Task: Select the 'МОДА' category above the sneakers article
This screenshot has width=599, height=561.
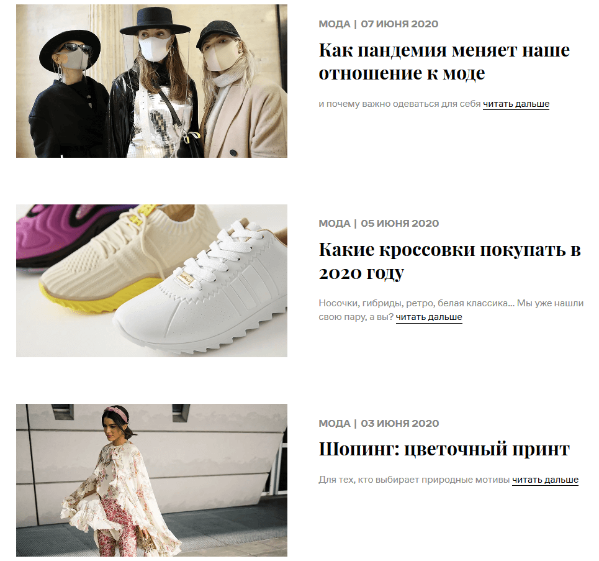Action: click(x=335, y=223)
